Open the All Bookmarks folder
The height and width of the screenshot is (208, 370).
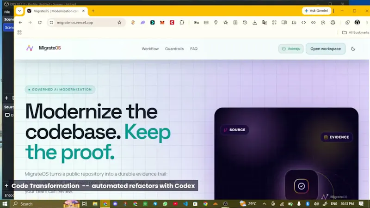tap(356, 32)
